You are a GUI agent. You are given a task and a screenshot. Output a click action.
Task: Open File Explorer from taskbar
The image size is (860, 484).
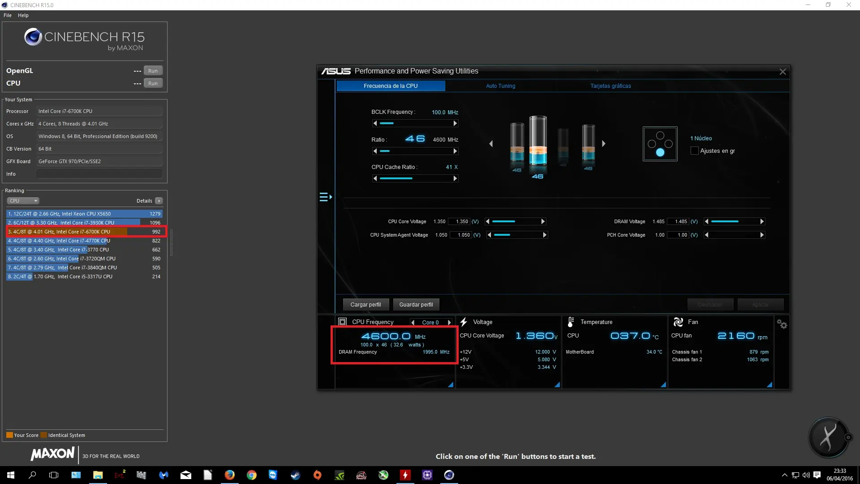click(x=98, y=475)
